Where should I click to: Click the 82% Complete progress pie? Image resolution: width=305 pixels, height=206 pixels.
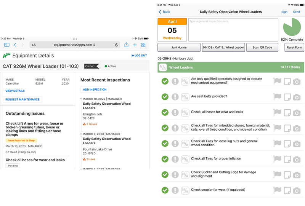[292, 27]
